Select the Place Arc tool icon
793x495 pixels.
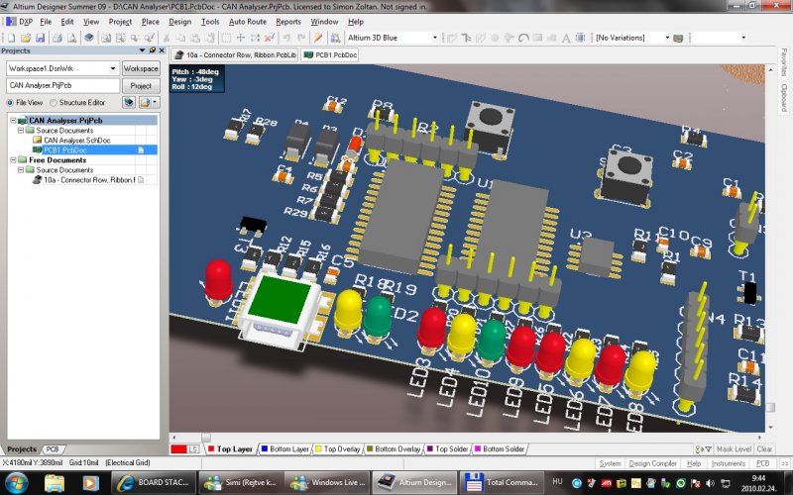pyautogui.click(x=523, y=38)
